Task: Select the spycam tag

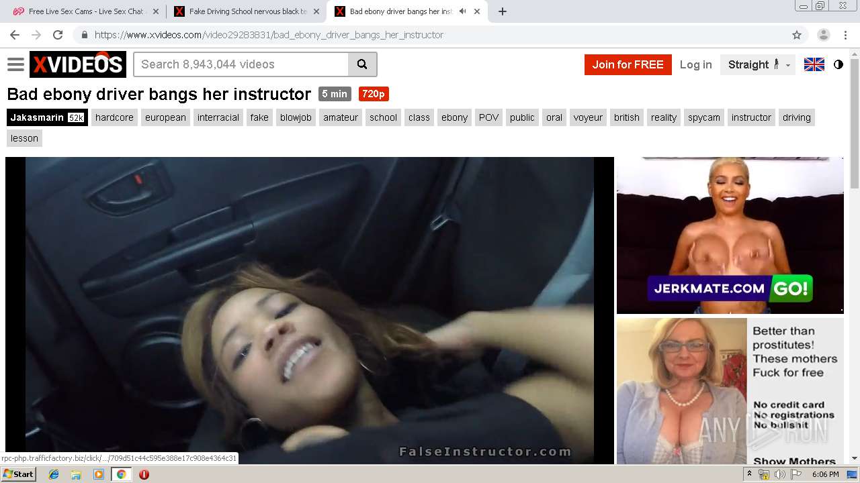Action: (703, 117)
